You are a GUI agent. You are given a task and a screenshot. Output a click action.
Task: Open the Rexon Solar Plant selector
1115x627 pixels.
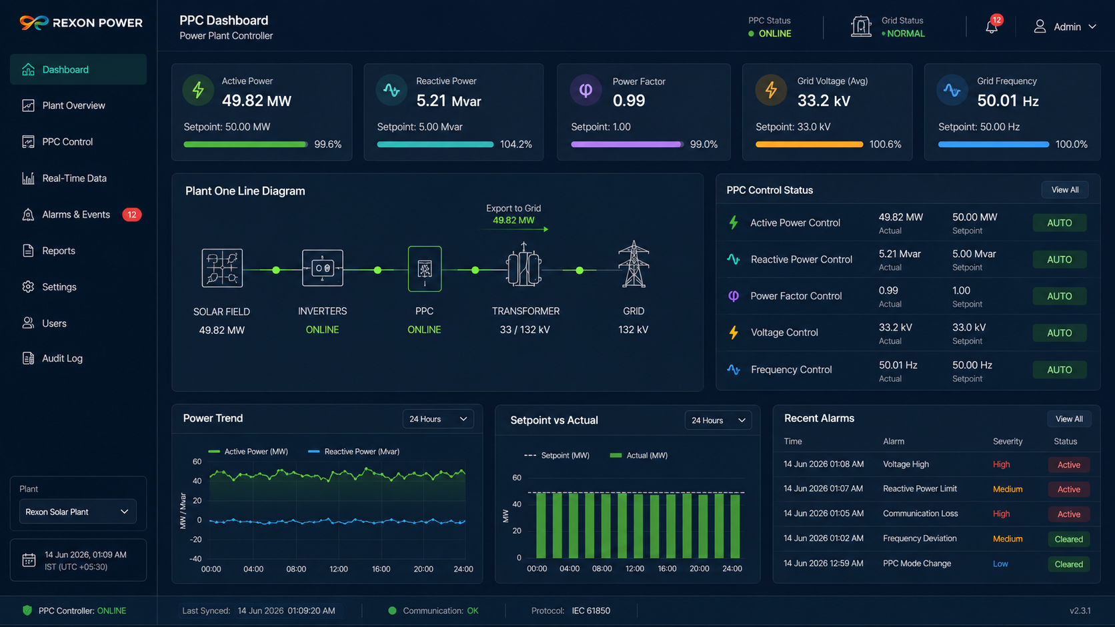point(77,512)
